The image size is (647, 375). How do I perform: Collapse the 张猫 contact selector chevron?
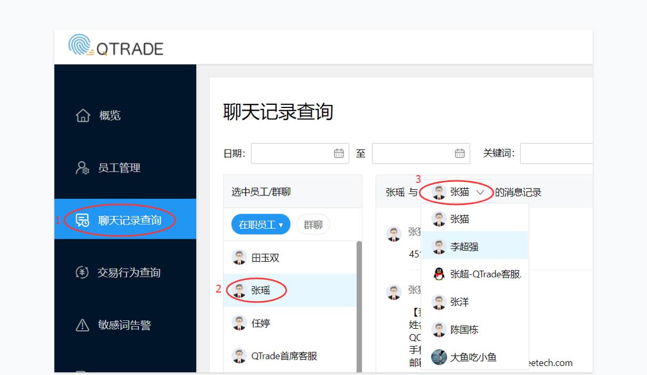click(481, 193)
